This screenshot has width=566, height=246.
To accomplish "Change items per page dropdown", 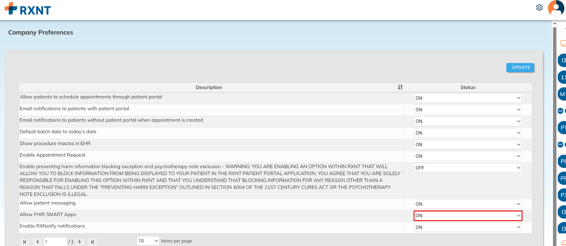I will click(x=148, y=241).
